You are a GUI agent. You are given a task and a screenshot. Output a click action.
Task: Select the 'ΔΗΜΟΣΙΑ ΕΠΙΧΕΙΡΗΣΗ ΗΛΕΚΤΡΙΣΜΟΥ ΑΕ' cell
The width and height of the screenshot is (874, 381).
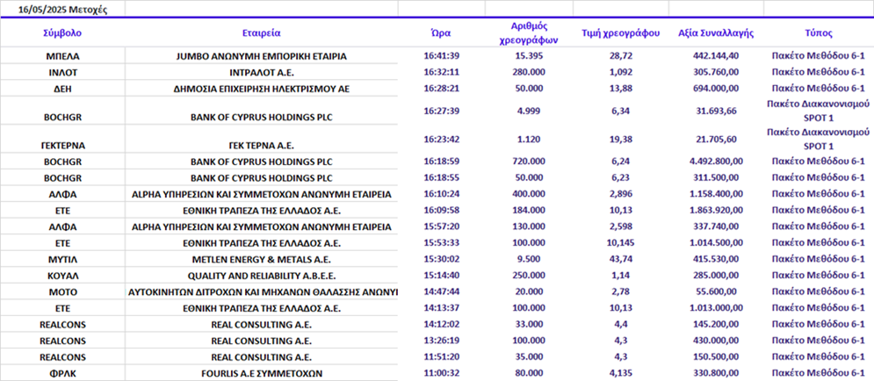pos(262,89)
